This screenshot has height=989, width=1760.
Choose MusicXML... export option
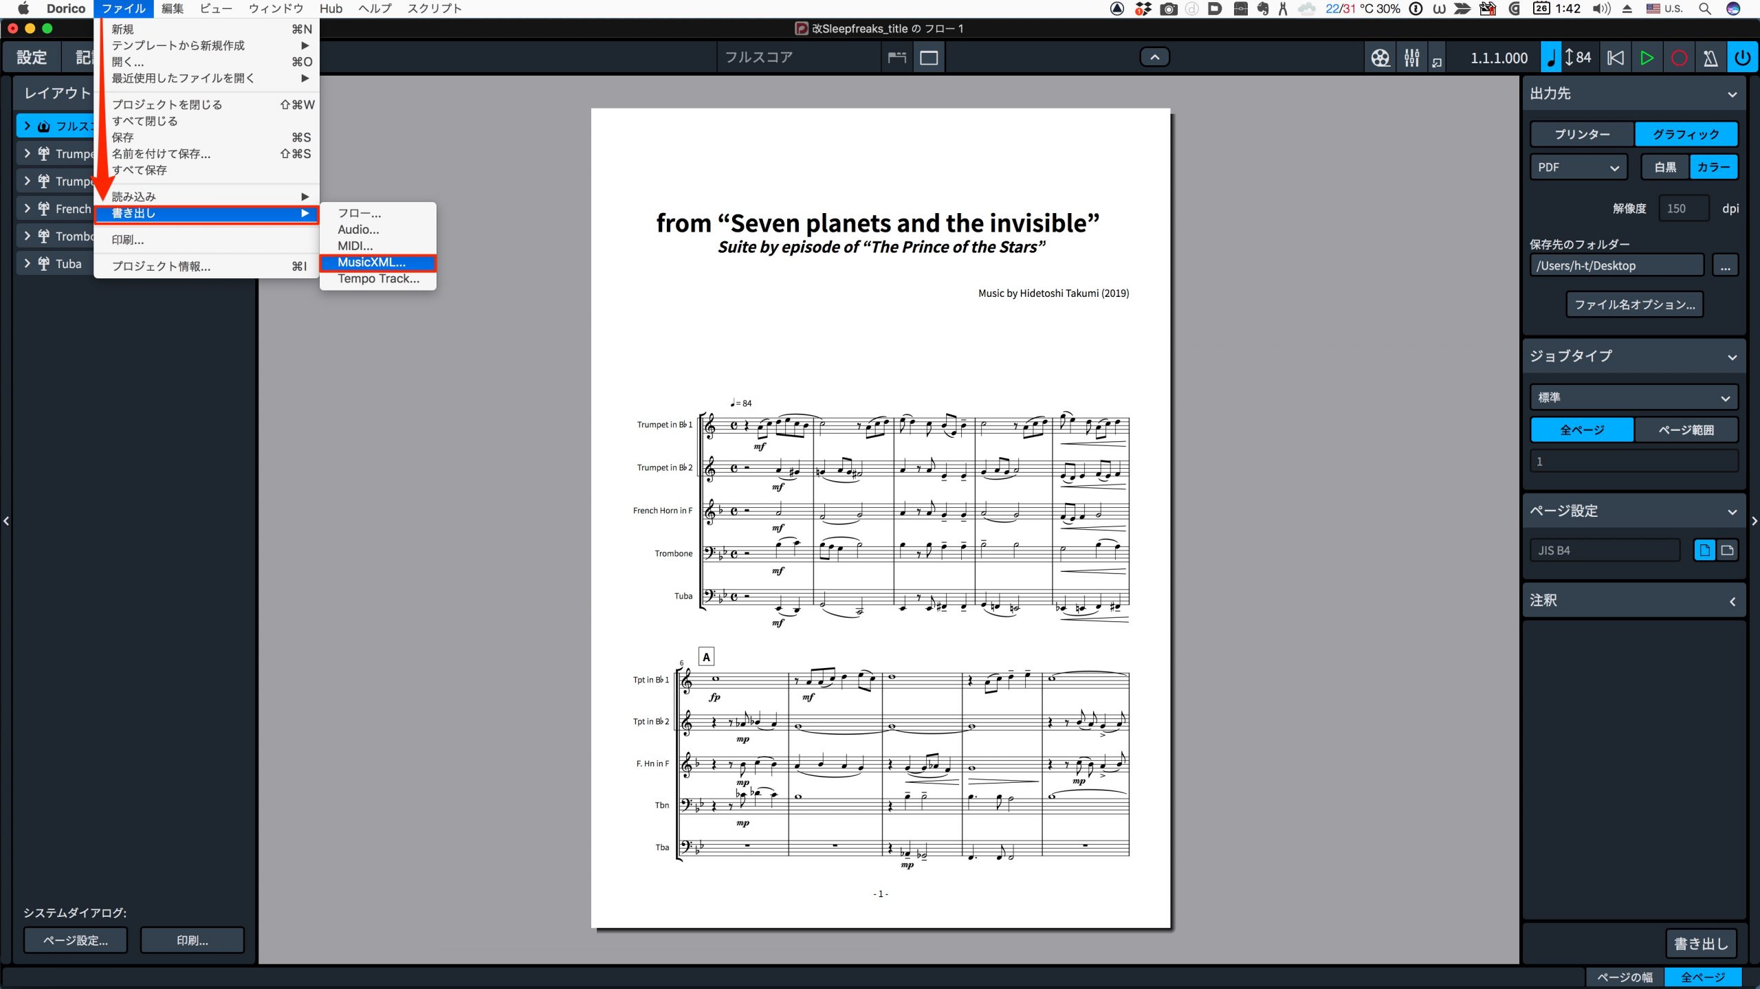(x=377, y=263)
